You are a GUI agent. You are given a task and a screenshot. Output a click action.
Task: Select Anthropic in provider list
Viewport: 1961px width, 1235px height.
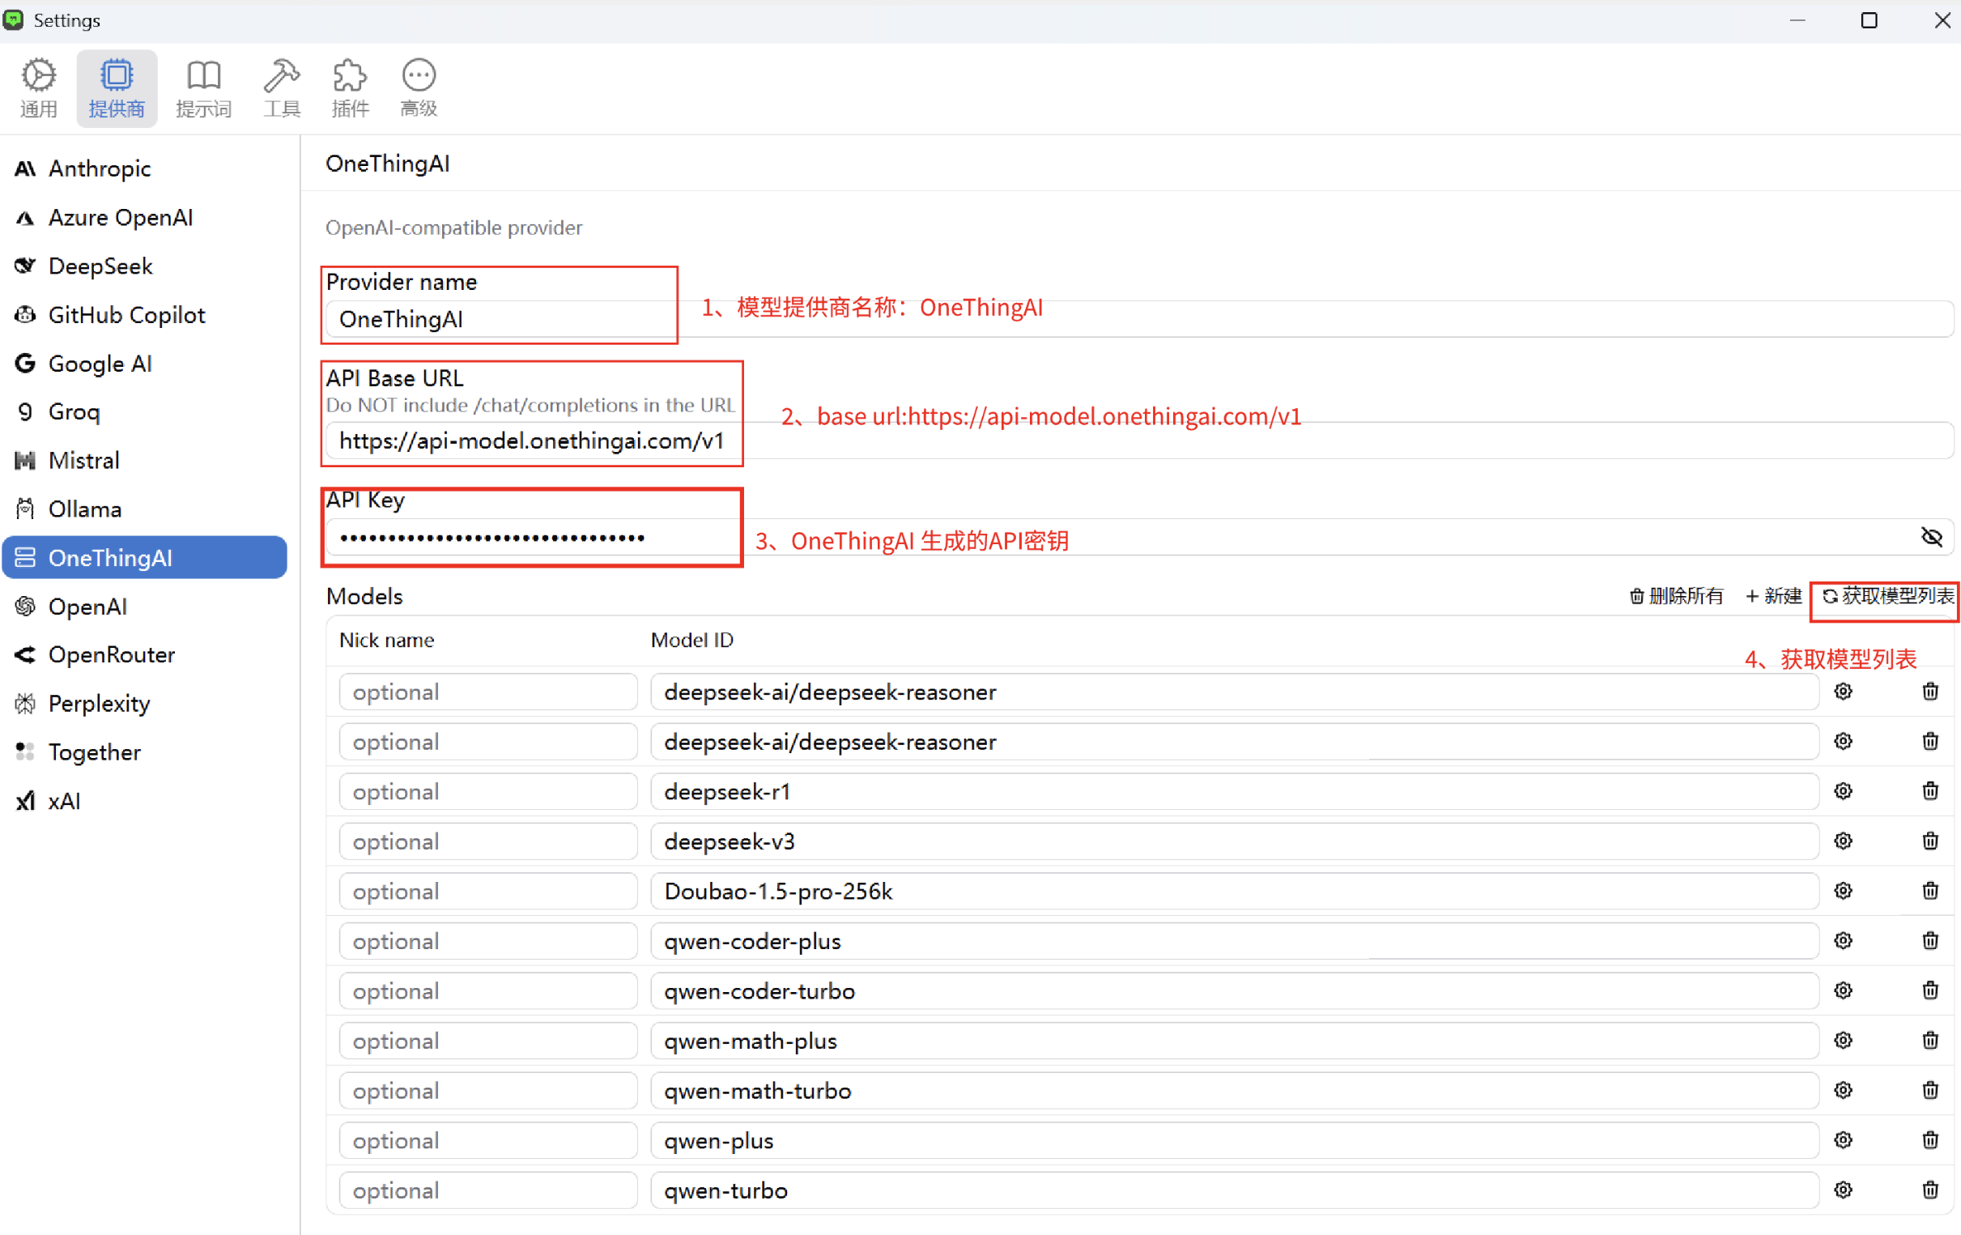(x=100, y=168)
